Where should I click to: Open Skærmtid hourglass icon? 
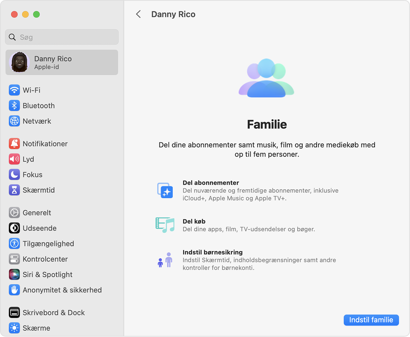point(14,190)
